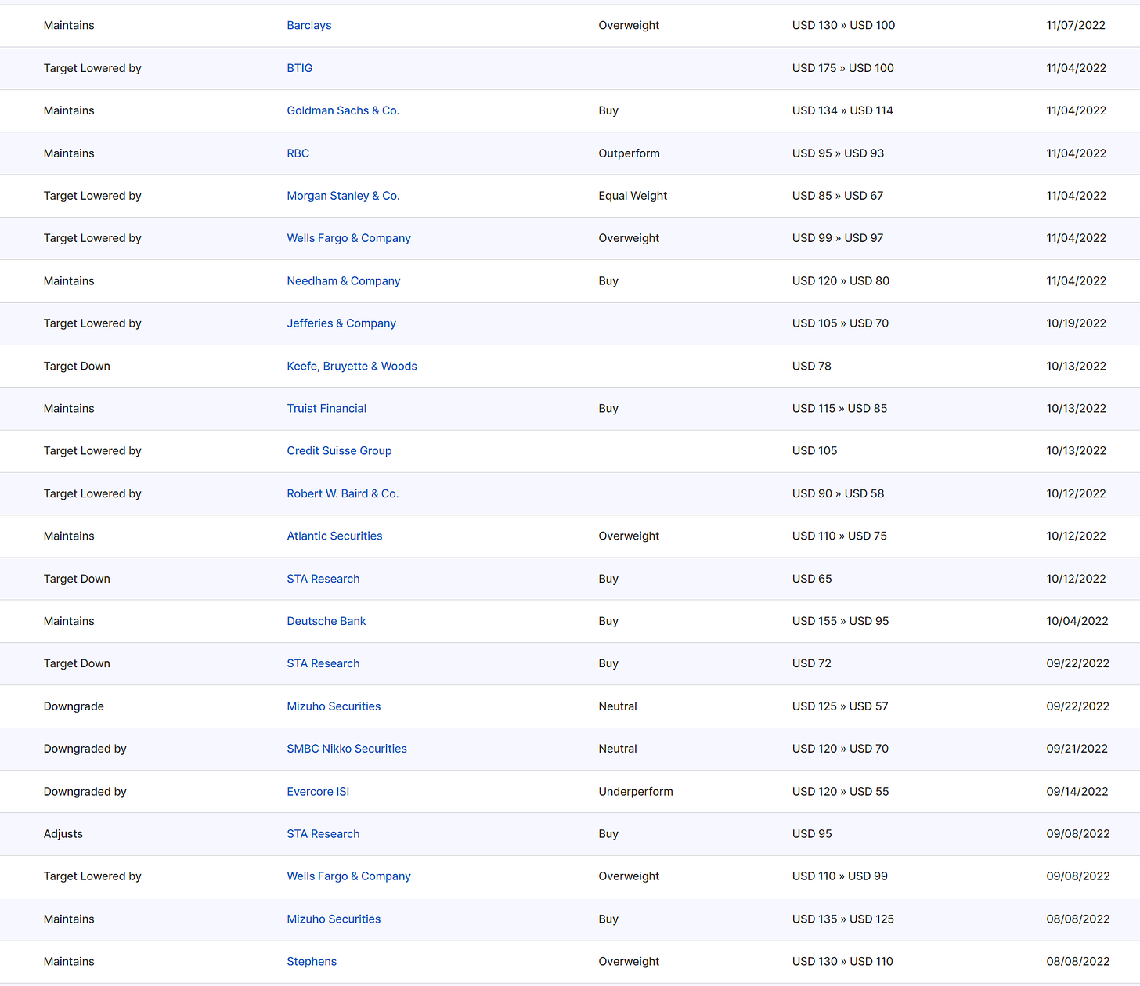Select price target USD 95 » USD 93

pos(838,153)
